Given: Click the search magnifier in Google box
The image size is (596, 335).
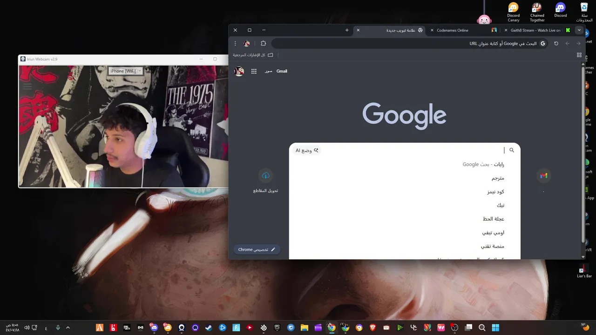Looking at the screenshot, I should click(x=512, y=150).
